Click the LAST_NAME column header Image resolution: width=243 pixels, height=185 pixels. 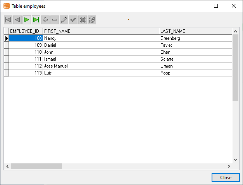[195, 31]
